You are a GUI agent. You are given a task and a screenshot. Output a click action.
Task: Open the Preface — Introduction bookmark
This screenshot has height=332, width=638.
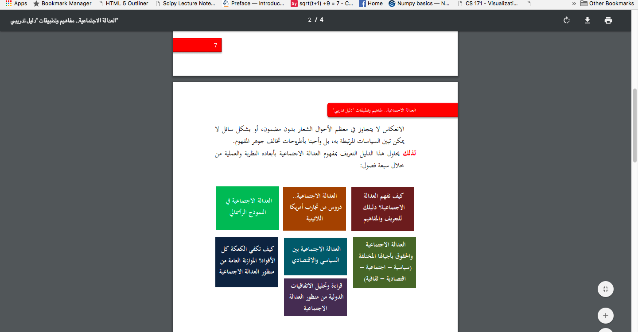(254, 4)
